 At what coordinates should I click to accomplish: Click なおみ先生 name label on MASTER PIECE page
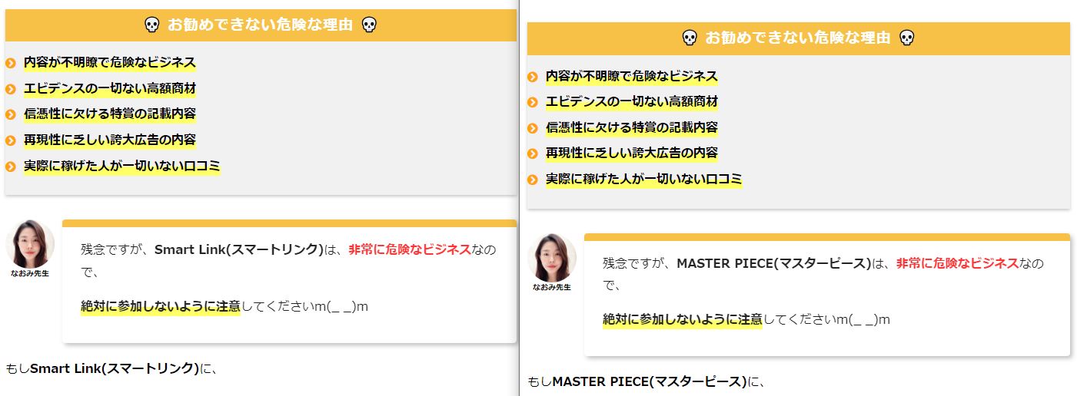click(x=552, y=287)
